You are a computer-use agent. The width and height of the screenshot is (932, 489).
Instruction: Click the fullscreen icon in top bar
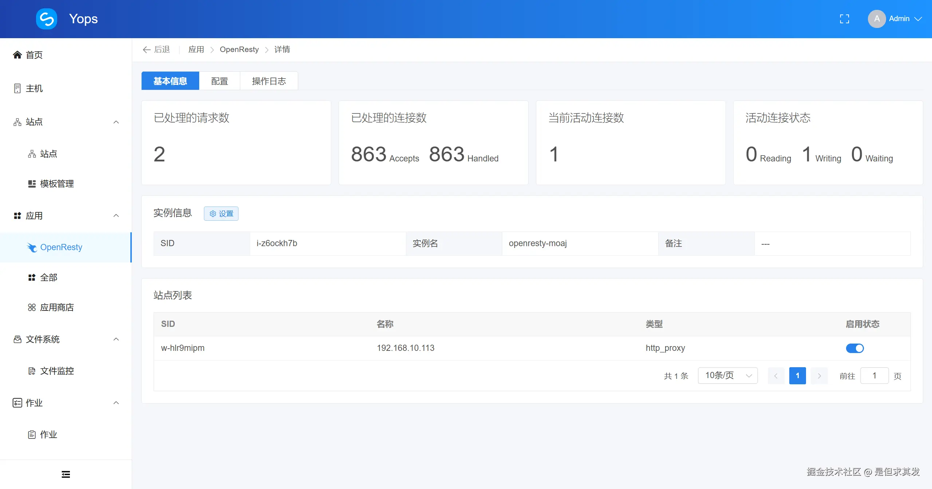(845, 19)
